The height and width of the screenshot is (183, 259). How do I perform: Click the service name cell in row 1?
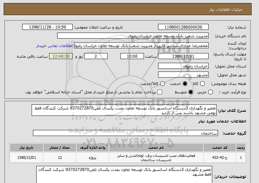pyautogui.click(x=156, y=157)
